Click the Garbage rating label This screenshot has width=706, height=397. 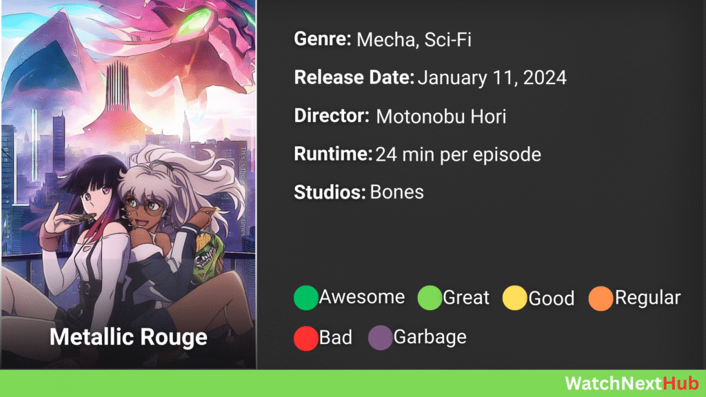pos(430,337)
